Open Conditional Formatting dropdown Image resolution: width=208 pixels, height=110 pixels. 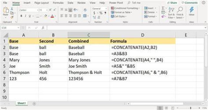click(125, 8)
